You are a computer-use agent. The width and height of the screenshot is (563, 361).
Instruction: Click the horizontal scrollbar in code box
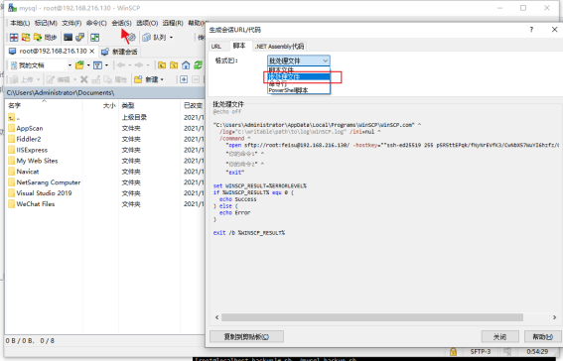372,317
